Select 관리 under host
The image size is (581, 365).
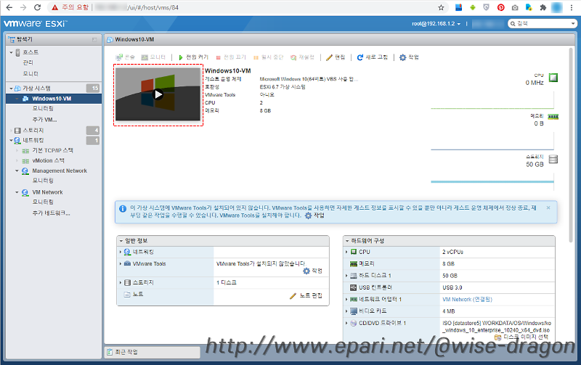(x=28, y=62)
